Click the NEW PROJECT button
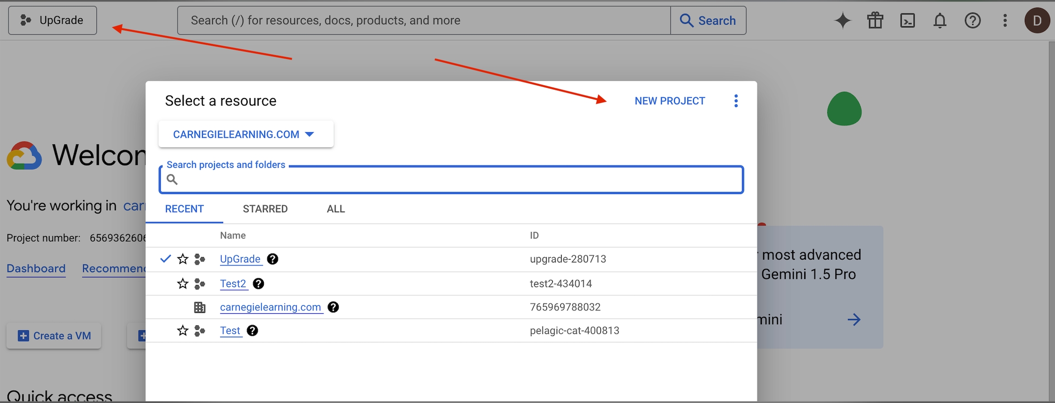 point(669,101)
